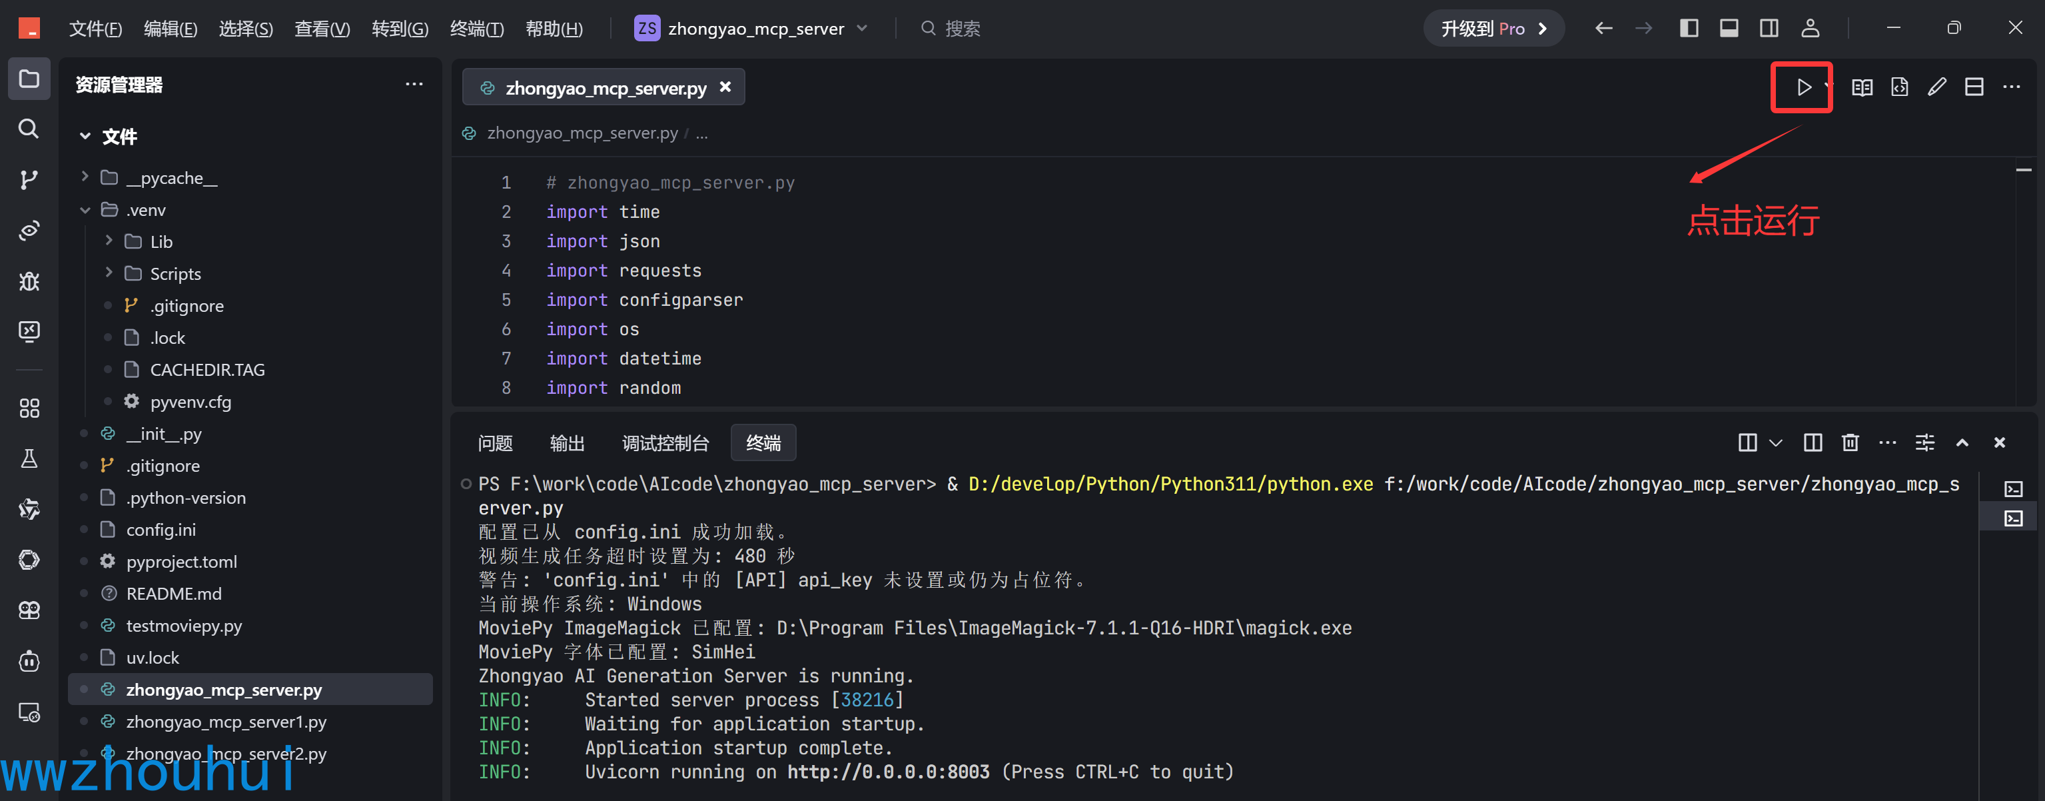
Task: Open the Source Control view in the activity bar
Action: (29, 179)
